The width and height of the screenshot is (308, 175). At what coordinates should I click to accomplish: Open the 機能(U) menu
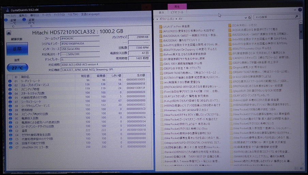34,15
